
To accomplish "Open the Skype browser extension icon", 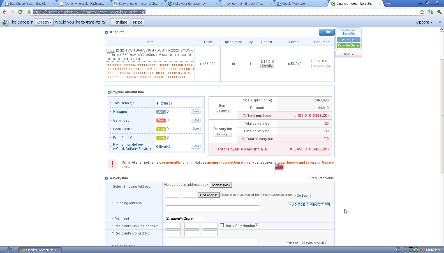I will tap(431, 12).
